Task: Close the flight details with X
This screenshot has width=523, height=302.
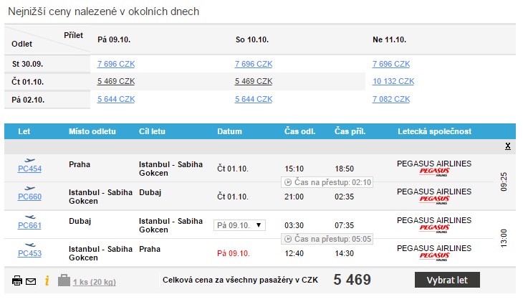Action: coord(508,146)
